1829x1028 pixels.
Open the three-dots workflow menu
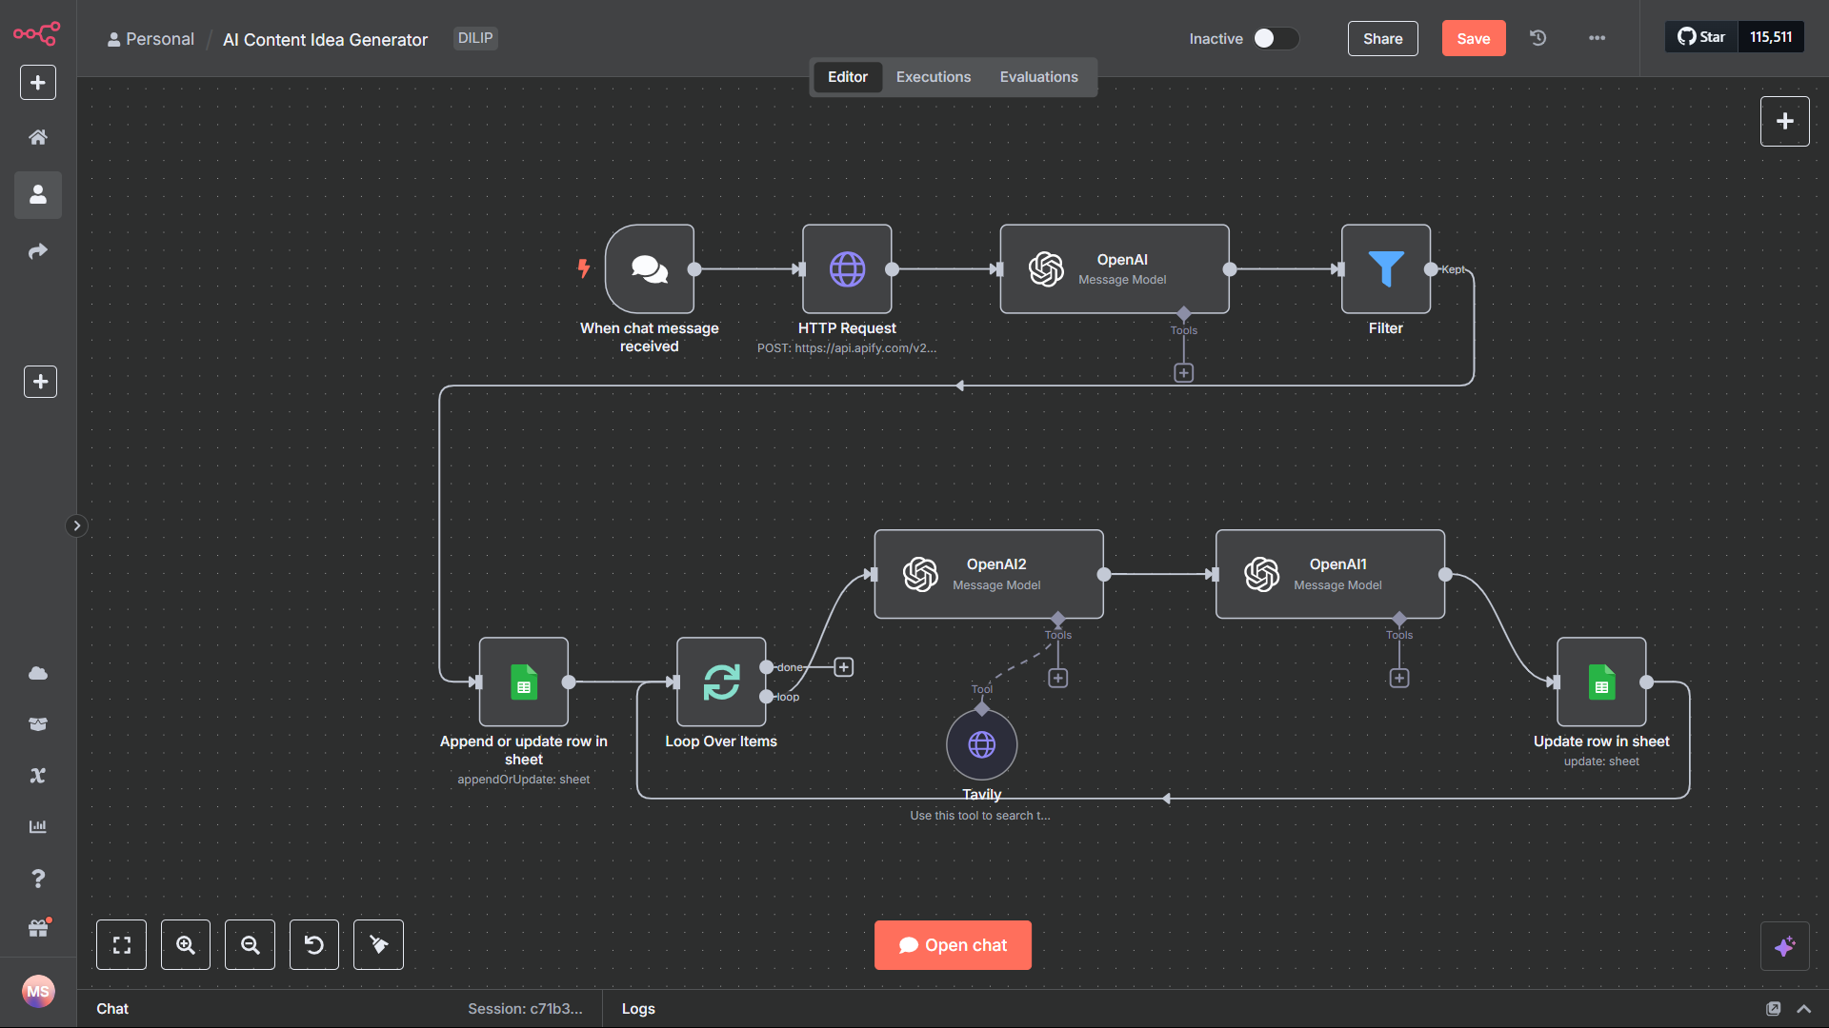pyautogui.click(x=1597, y=38)
